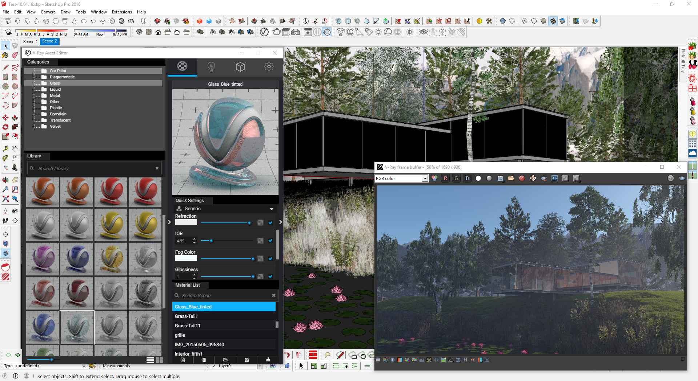698x381 pixels.
Task: Delete material with the trash icon
Action: point(204,360)
